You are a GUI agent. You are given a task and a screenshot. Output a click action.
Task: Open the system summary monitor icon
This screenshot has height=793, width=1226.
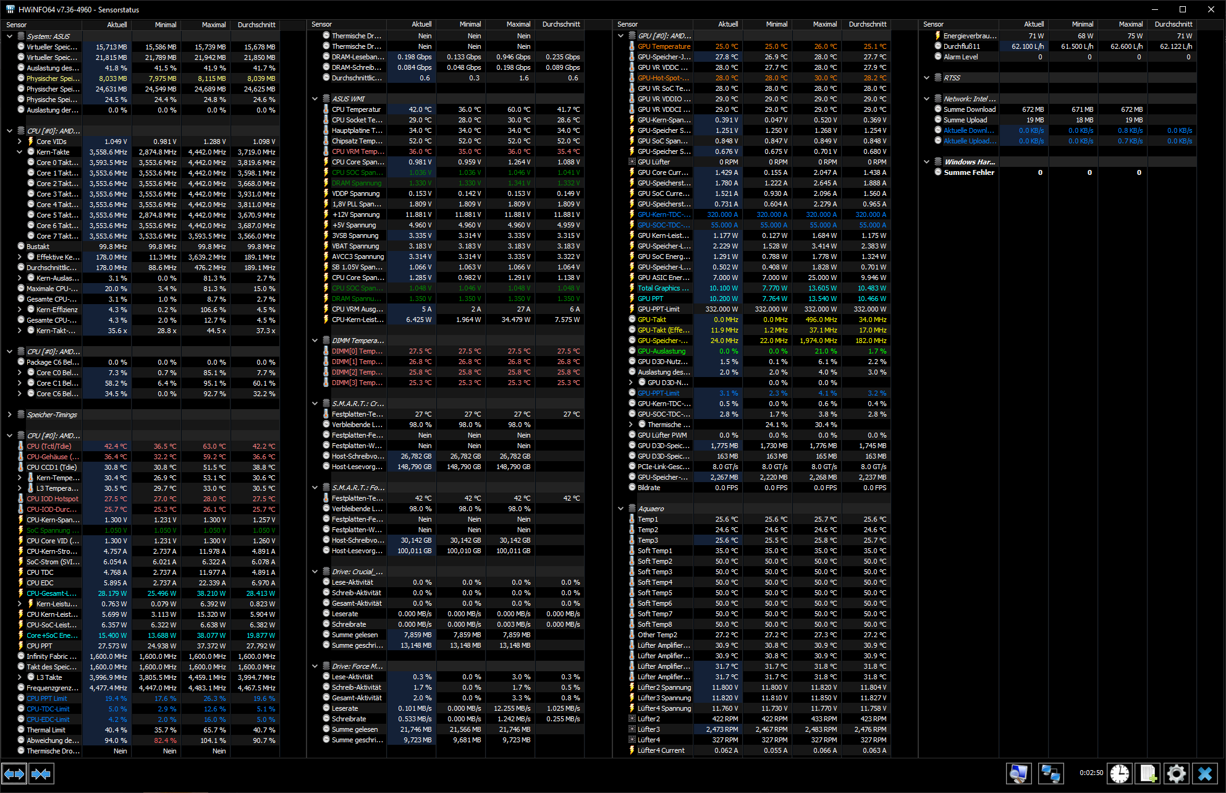[1018, 773]
